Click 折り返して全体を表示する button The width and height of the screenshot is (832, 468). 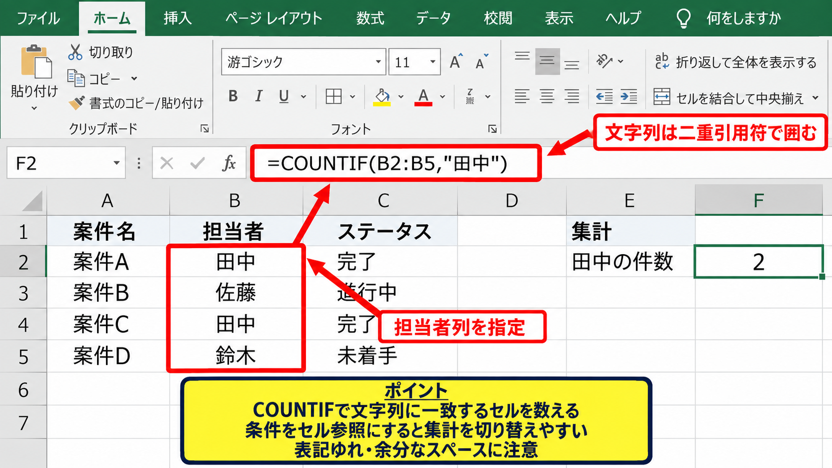click(735, 62)
